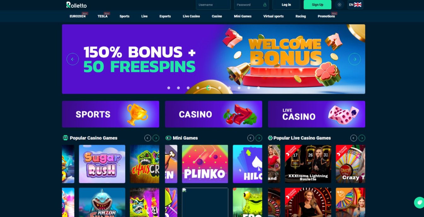The width and height of the screenshot is (424, 217).
Task: Select the first banner carousel dot
Action: 169,88
